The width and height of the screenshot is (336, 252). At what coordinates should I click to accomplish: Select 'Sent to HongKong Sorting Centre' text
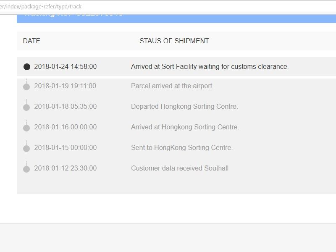pyautogui.click(x=182, y=147)
